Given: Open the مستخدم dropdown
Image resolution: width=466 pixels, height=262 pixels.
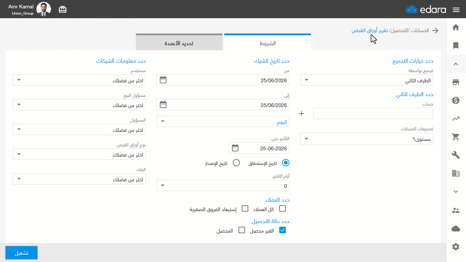Looking at the screenshot, I should coord(79,80).
